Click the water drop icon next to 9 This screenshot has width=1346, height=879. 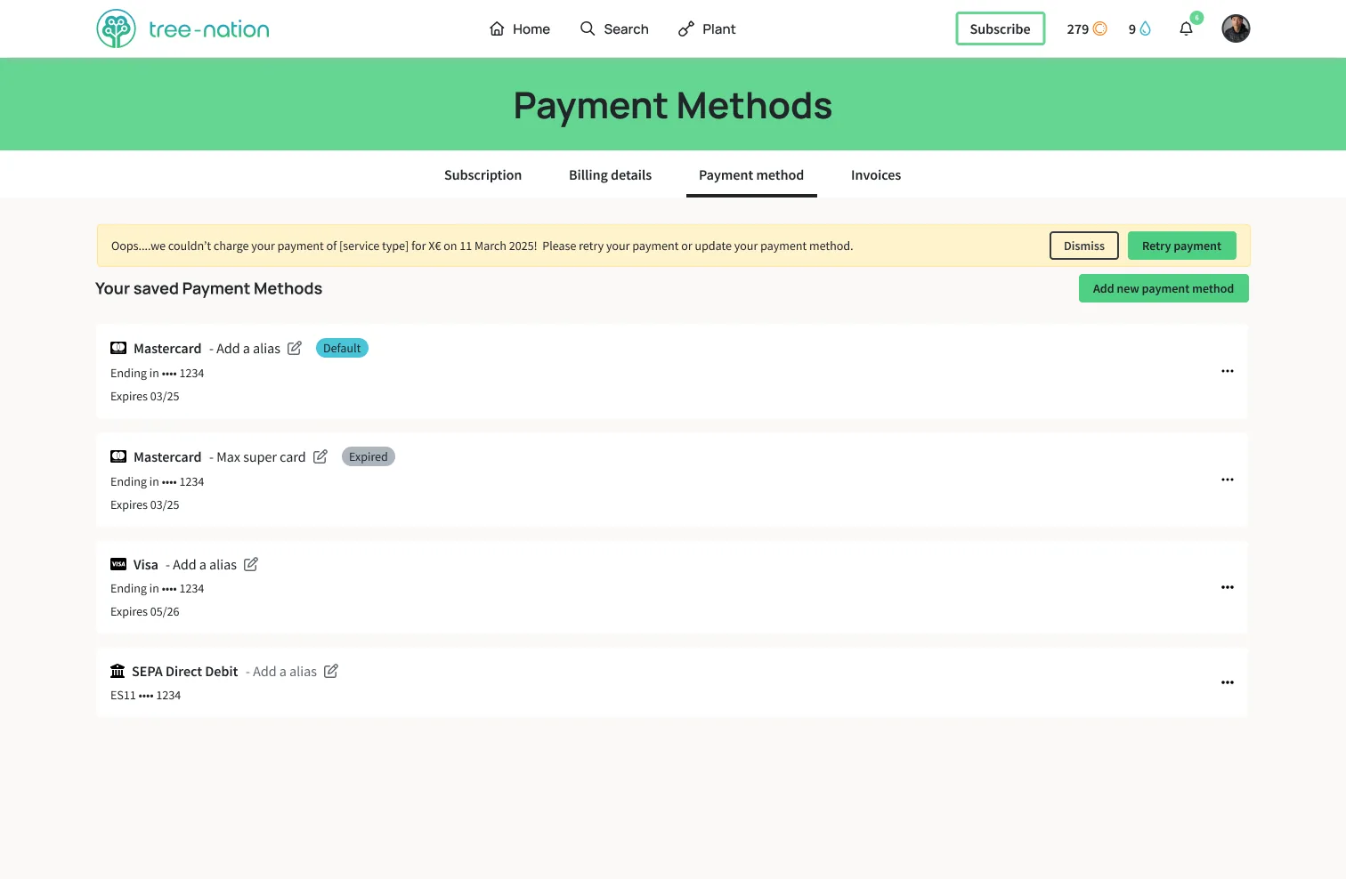pyautogui.click(x=1146, y=28)
